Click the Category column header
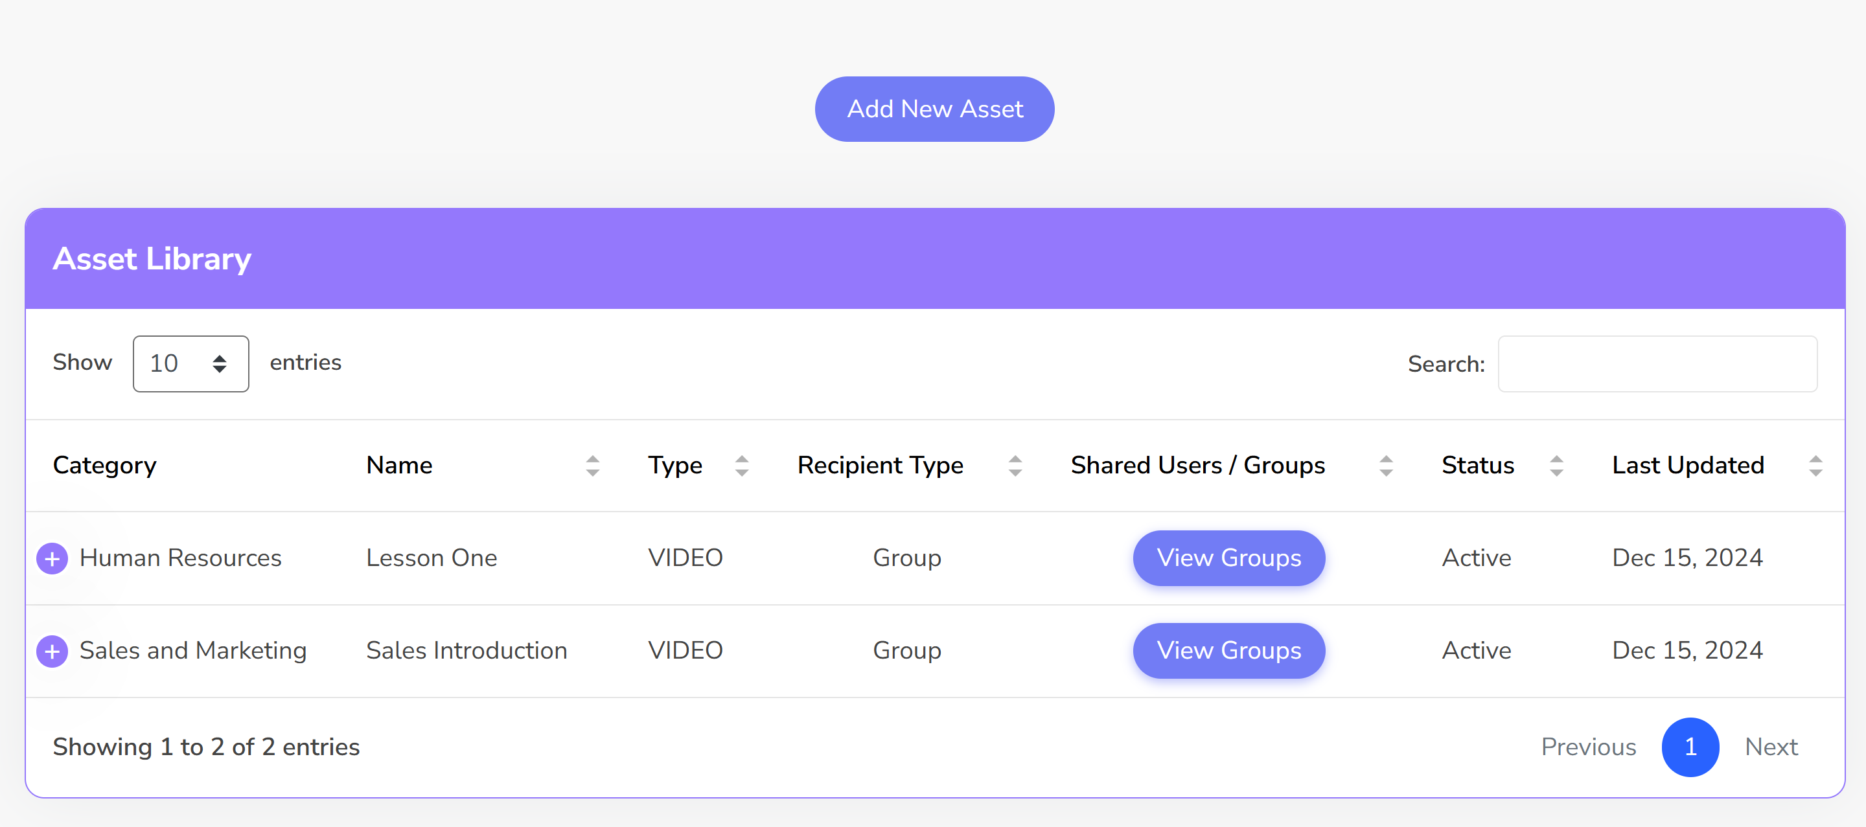This screenshot has height=827, width=1866. coord(104,466)
